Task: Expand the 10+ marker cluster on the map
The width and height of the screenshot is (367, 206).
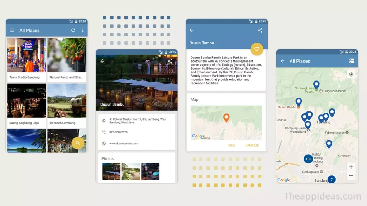Action: [x=308, y=158]
